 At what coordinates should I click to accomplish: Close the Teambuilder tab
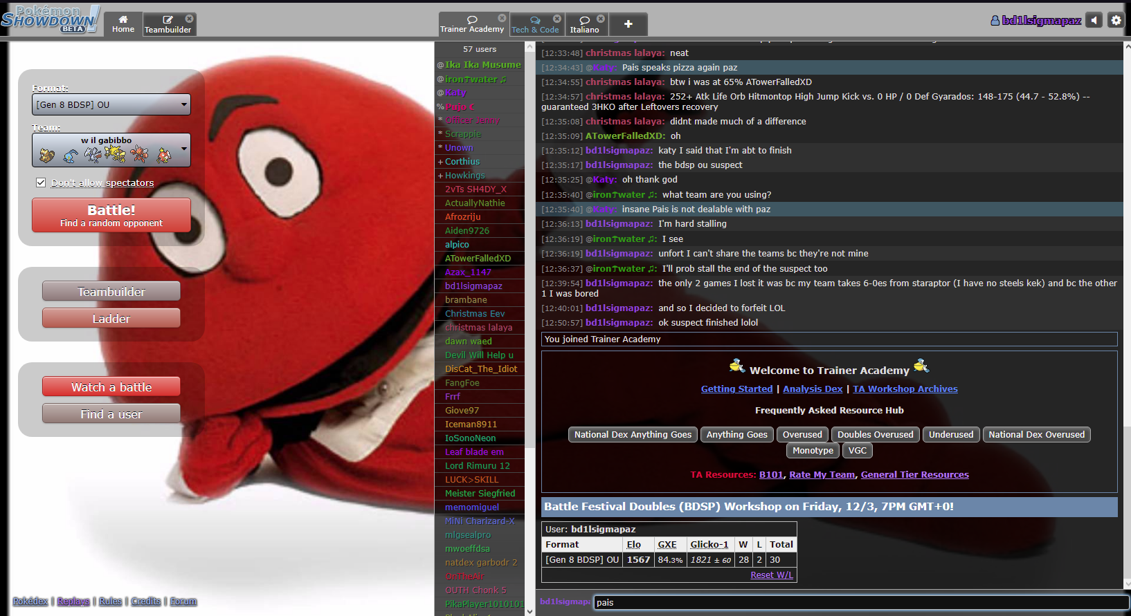coord(190,18)
